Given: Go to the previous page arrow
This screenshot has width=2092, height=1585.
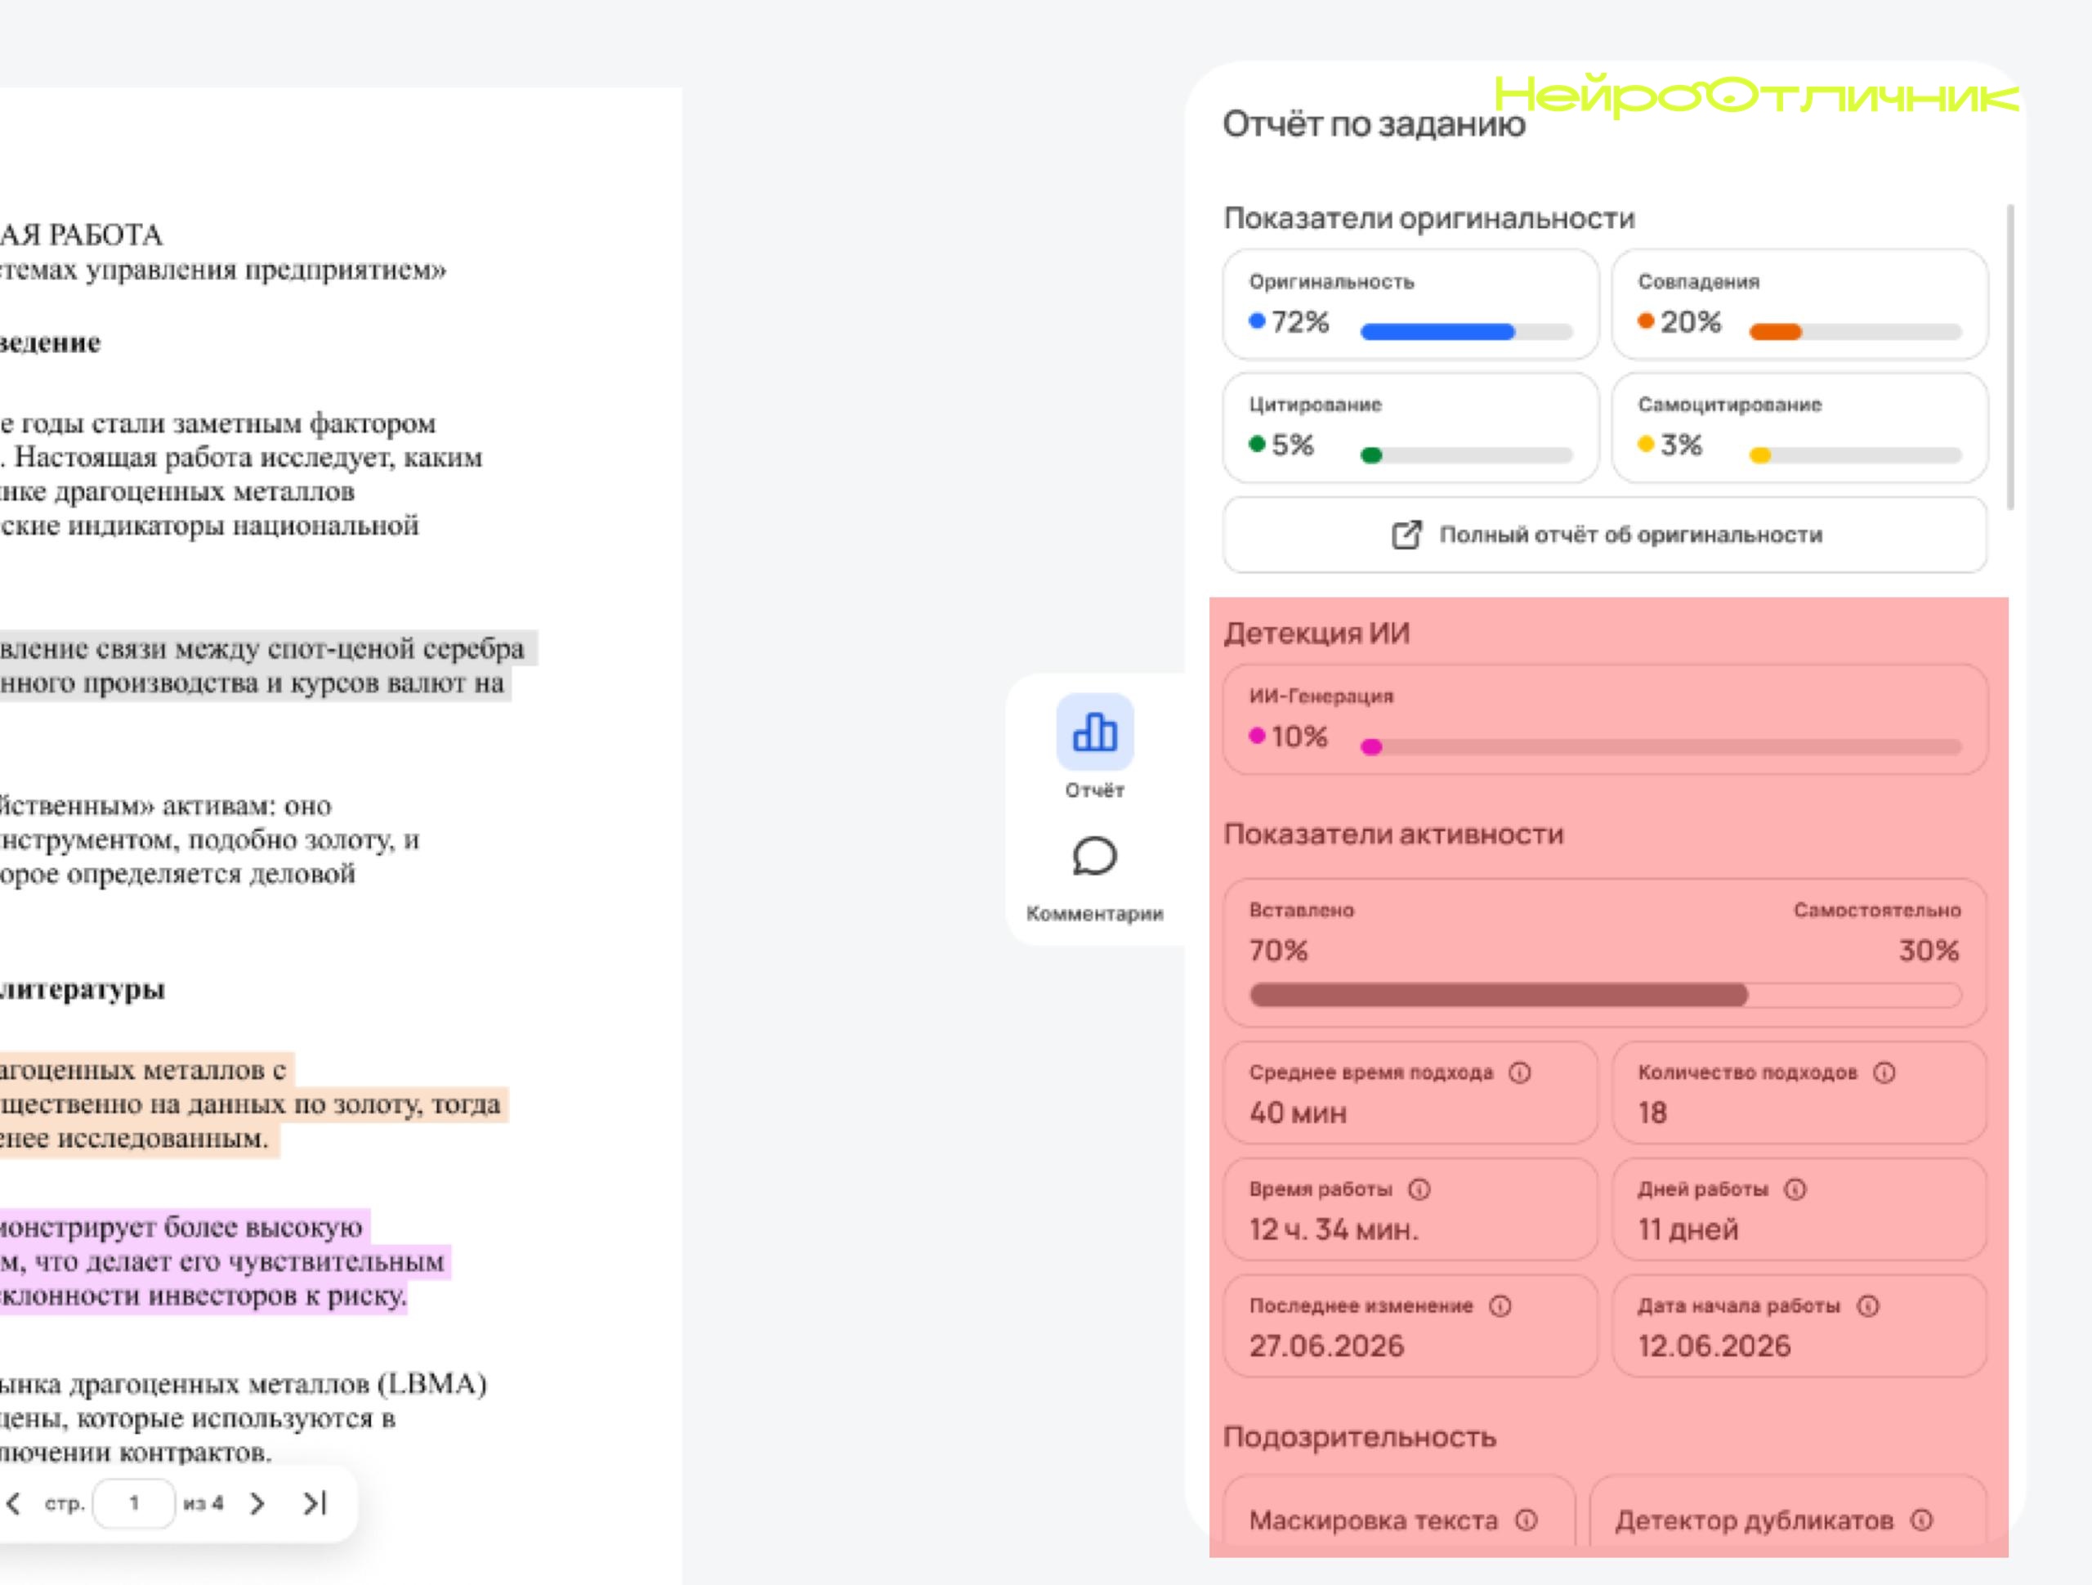Looking at the screenshot, I should 13,1502.
